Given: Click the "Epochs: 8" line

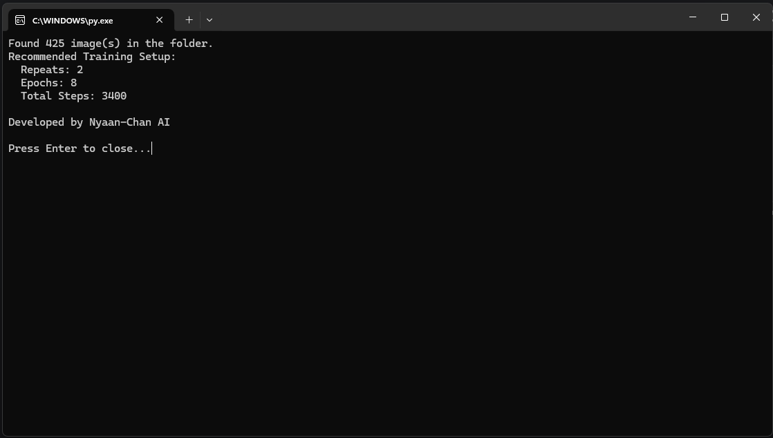Looking at the screenshot, I should point(48,83).
